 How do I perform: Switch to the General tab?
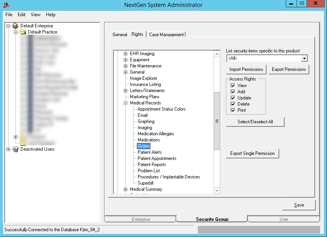click(x=120, y=35)
